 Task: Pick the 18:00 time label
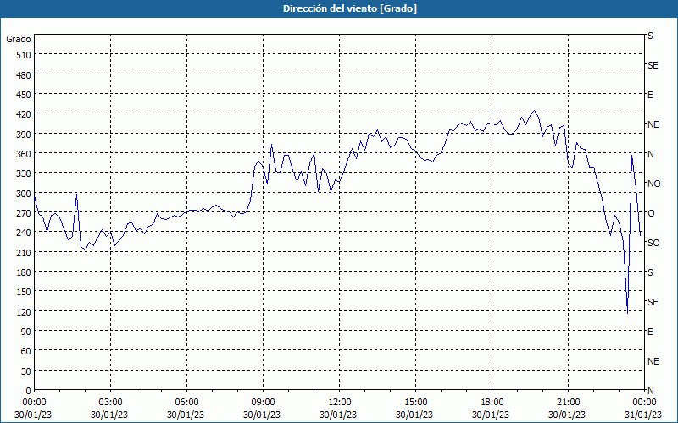(492, 403)
